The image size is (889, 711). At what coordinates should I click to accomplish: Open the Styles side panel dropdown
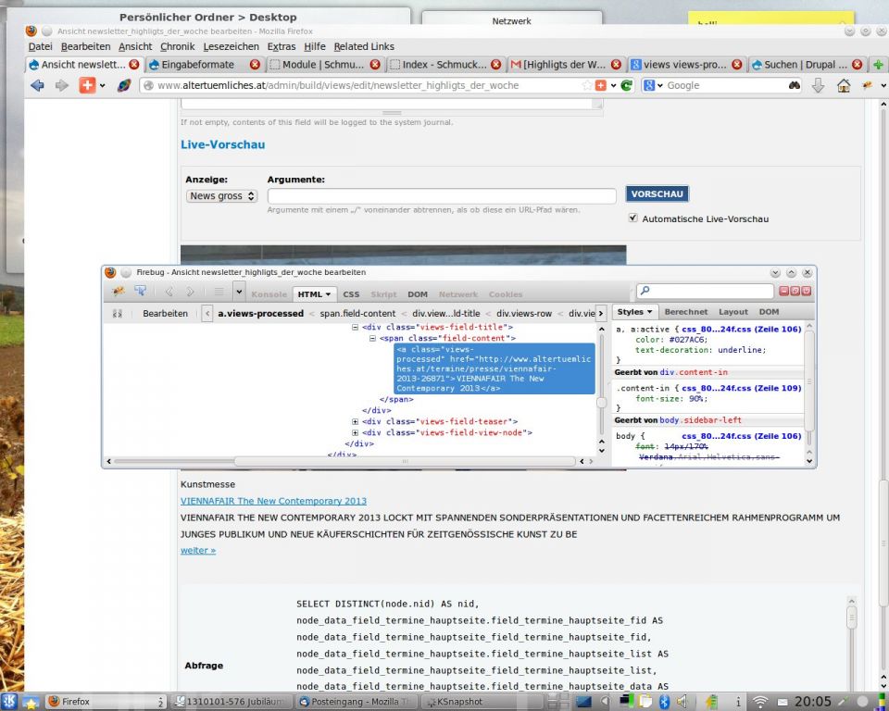(x=635, y=312)
